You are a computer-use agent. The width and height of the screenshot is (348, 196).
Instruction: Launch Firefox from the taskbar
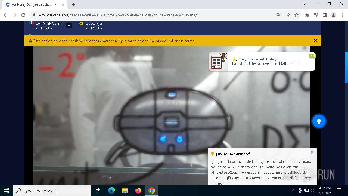(138, 191)
